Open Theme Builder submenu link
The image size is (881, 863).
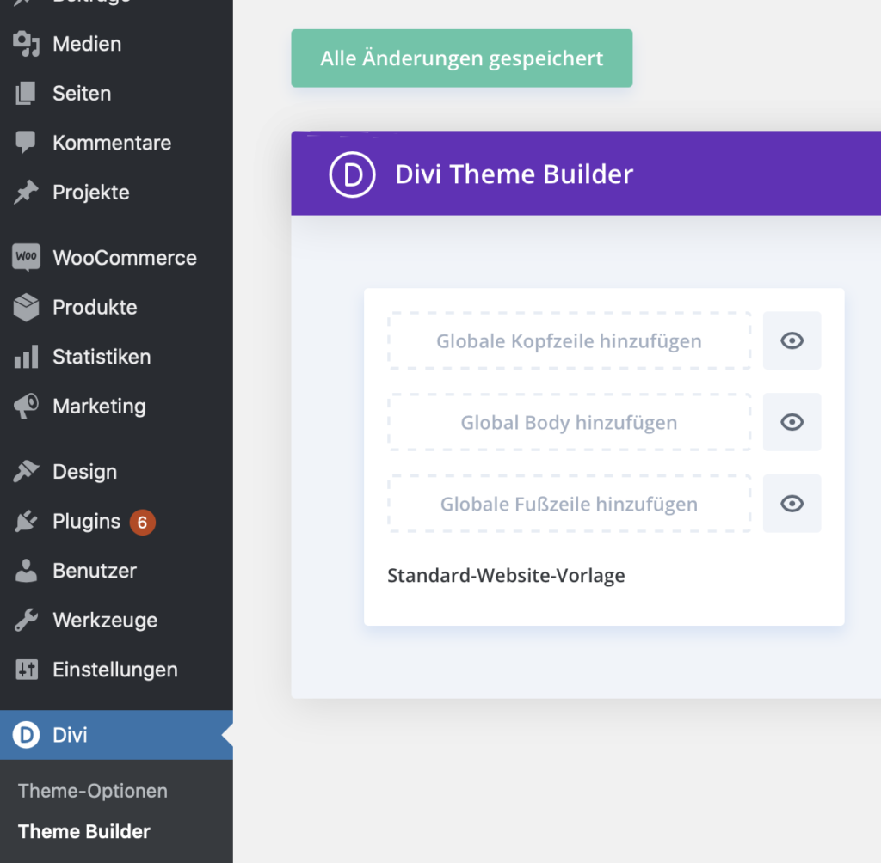pyautogui.click(x=84, y=831)
